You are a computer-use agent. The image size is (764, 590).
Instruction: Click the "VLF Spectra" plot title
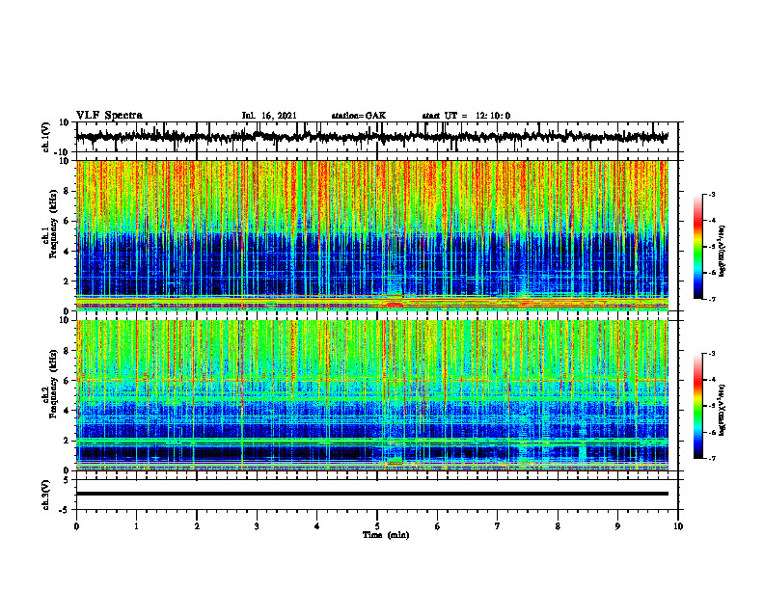pos(109,116)
